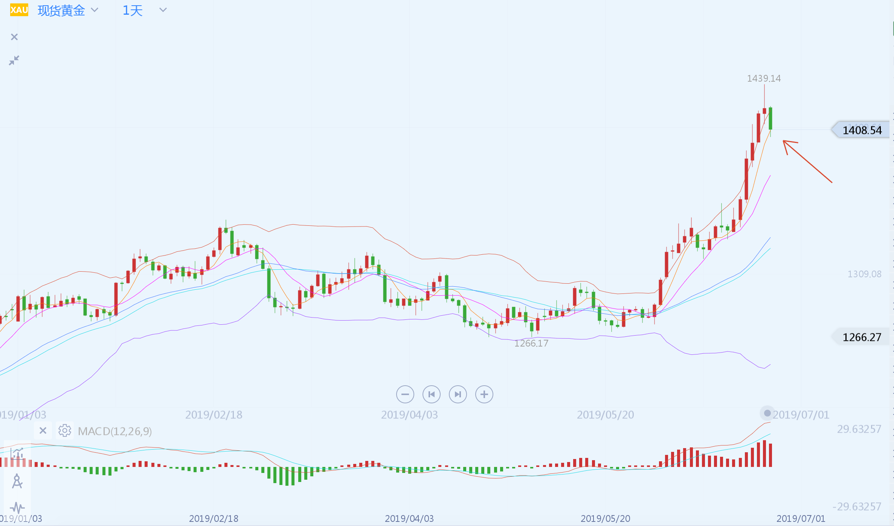This screenshot has height=526, width=894.
Task: Click the pulse waveform indicator icon
Action: pyautogui.click(x=17, y=508)
